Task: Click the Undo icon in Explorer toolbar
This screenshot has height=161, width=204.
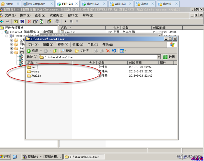Action: 114,51
